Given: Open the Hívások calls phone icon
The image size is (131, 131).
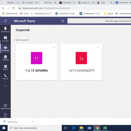Looking at the screenshot, I should (5, 77).
